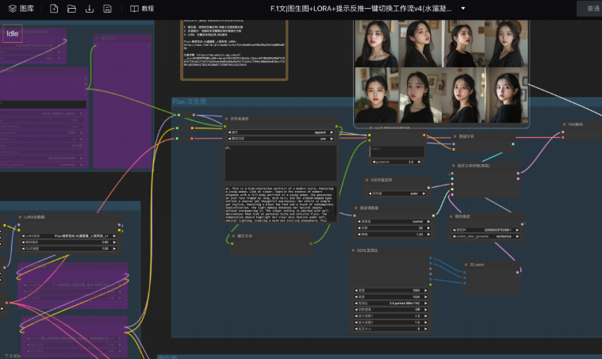Open the workflow title dropdown arrow
Image resolution: width=602 pixels, height=359 pixels.
click(463, 8)
